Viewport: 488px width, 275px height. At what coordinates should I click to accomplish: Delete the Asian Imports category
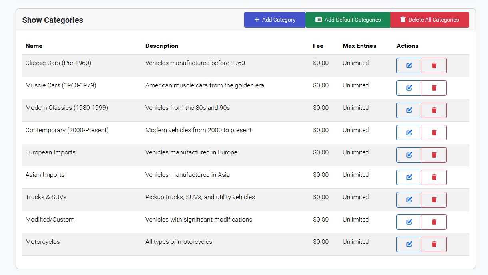(434, 177)
